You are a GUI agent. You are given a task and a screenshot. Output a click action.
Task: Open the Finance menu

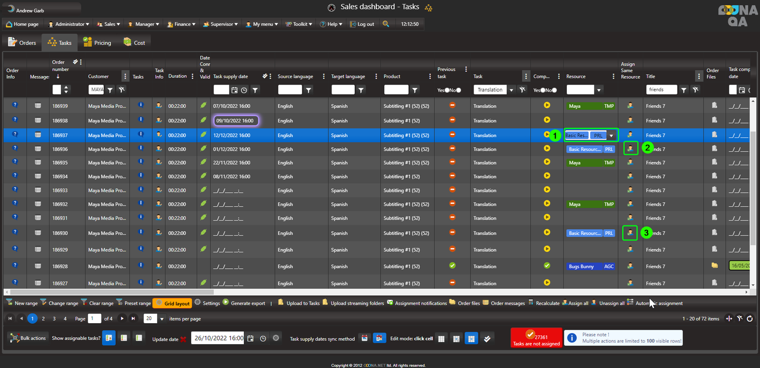(x=180, y=24)
